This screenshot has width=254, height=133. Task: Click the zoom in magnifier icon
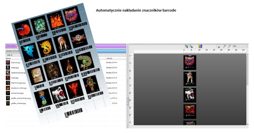pos(224,46)
